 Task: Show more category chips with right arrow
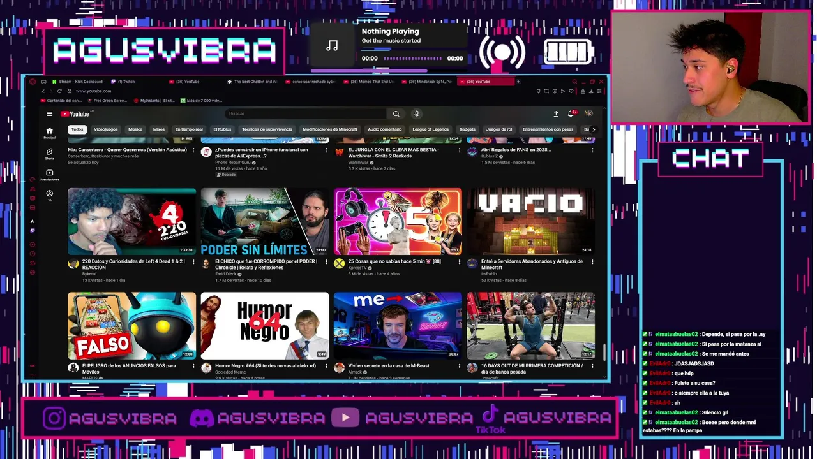[x=594, y=129]
